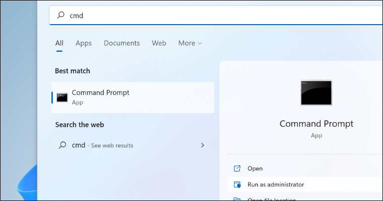Expand the More dropdown
Image resolution: width=383 pixels, height=201 pixels.
[x=190, y=43]
